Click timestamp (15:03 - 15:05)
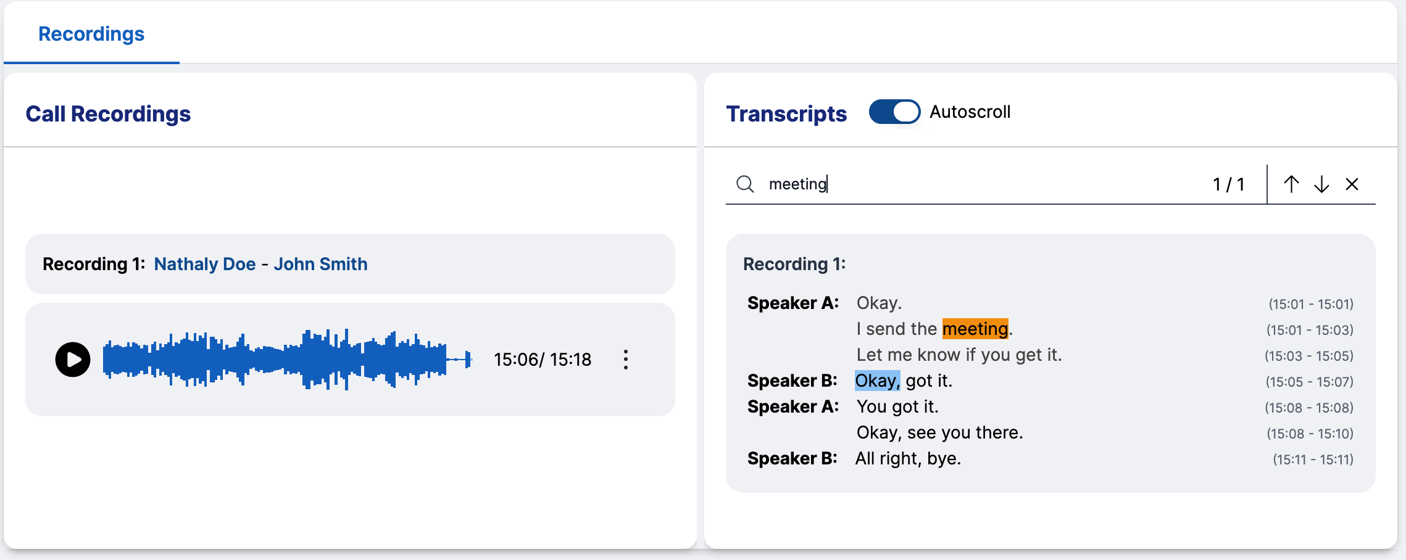 tap(1309, 356)
